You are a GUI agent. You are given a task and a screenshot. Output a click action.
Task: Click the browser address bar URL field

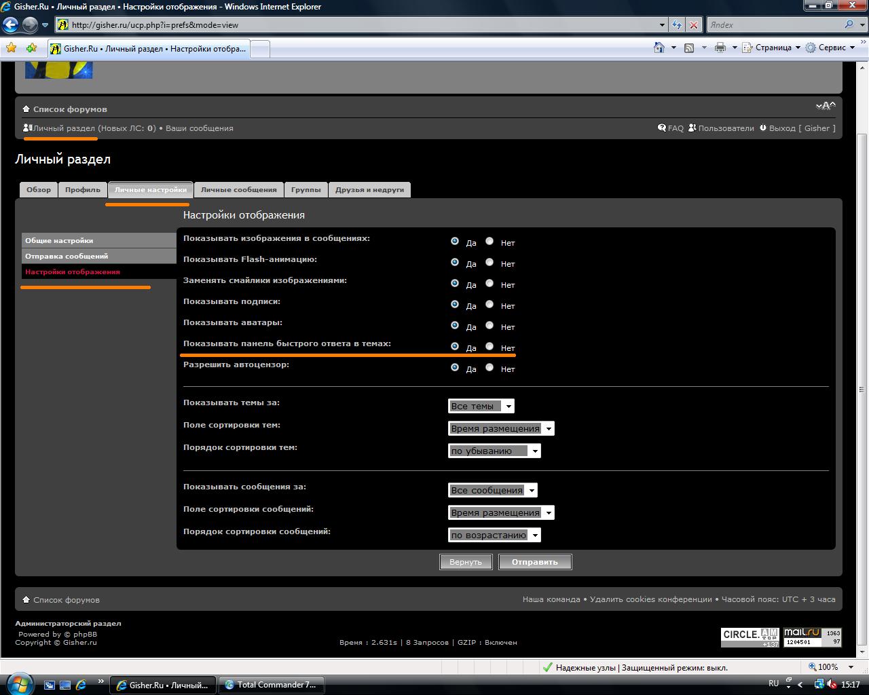click(x=360, y=25)
